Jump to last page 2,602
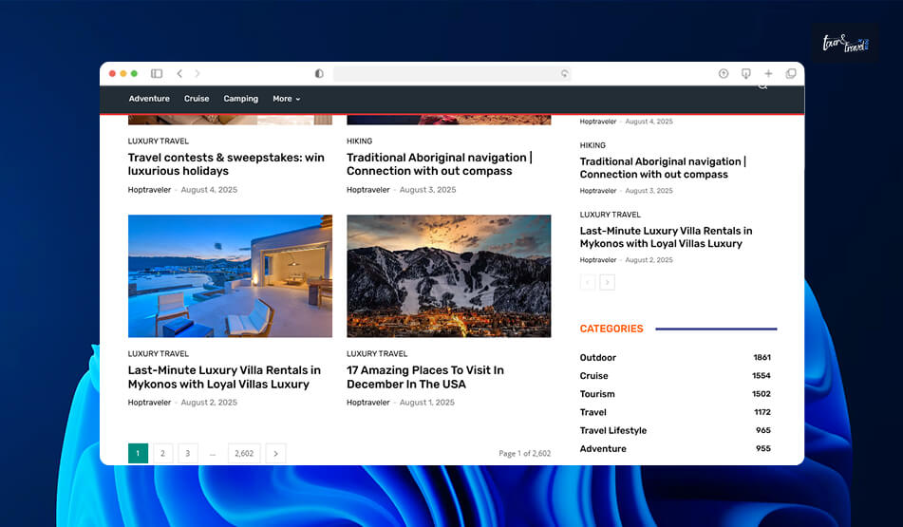Screen dimensions: 903x527 [x=244, y=453]
